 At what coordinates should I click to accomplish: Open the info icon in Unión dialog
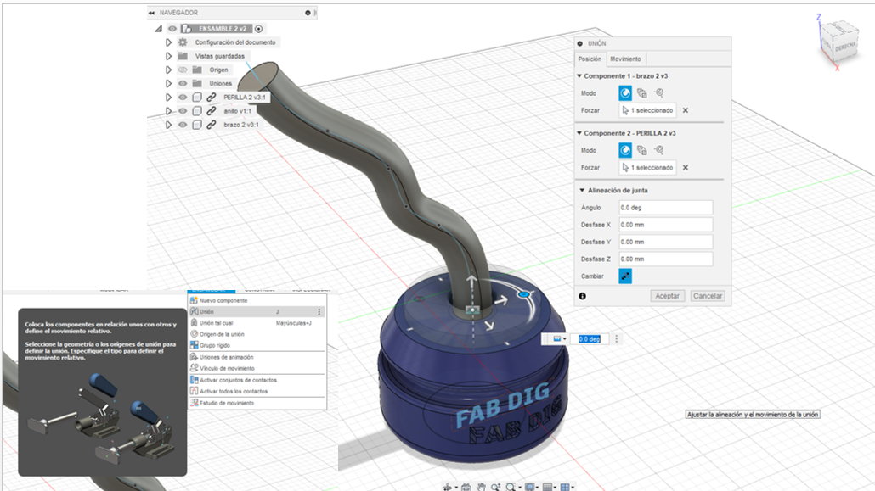coord(582,296)
